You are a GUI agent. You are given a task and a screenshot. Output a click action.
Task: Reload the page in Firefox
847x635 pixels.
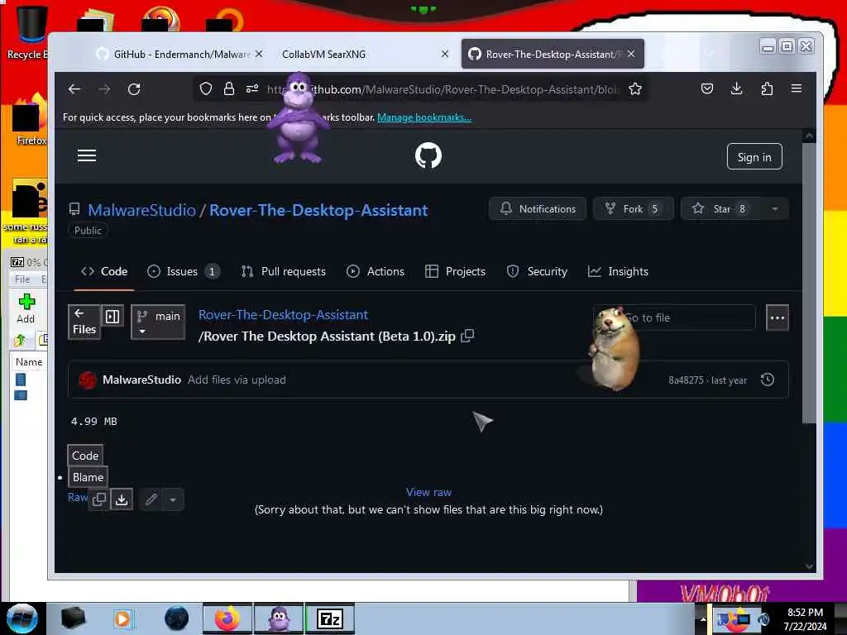(x=134, y=89)
